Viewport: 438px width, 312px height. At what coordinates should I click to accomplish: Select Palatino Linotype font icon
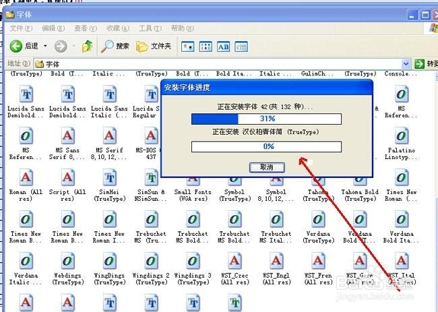[x=402, y=136]
